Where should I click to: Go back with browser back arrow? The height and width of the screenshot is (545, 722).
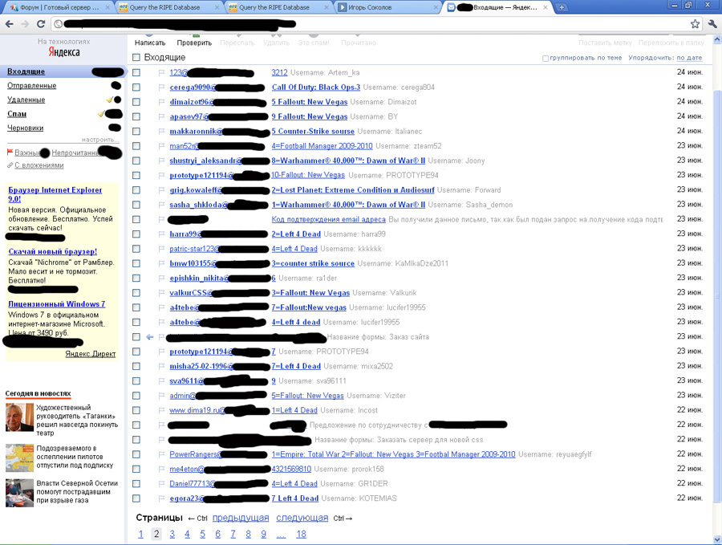[x=9, y=24]
